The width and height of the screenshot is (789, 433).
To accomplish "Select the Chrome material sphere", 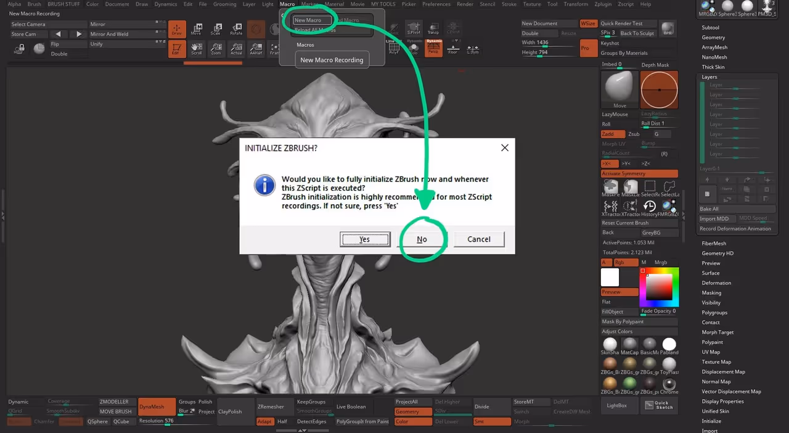I will (669, 386).
